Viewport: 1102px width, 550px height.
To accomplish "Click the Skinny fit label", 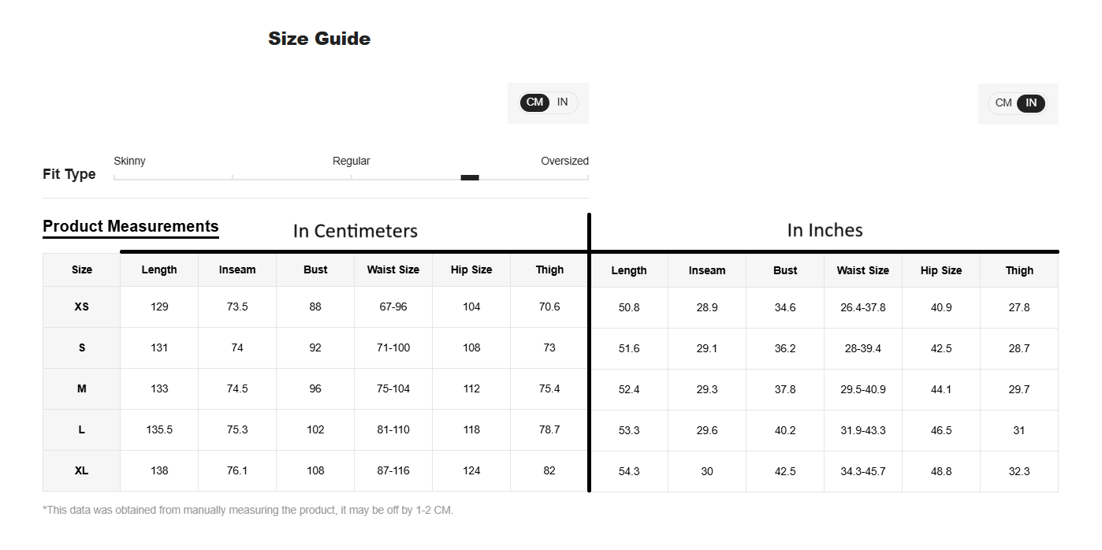I will [129, 161].
